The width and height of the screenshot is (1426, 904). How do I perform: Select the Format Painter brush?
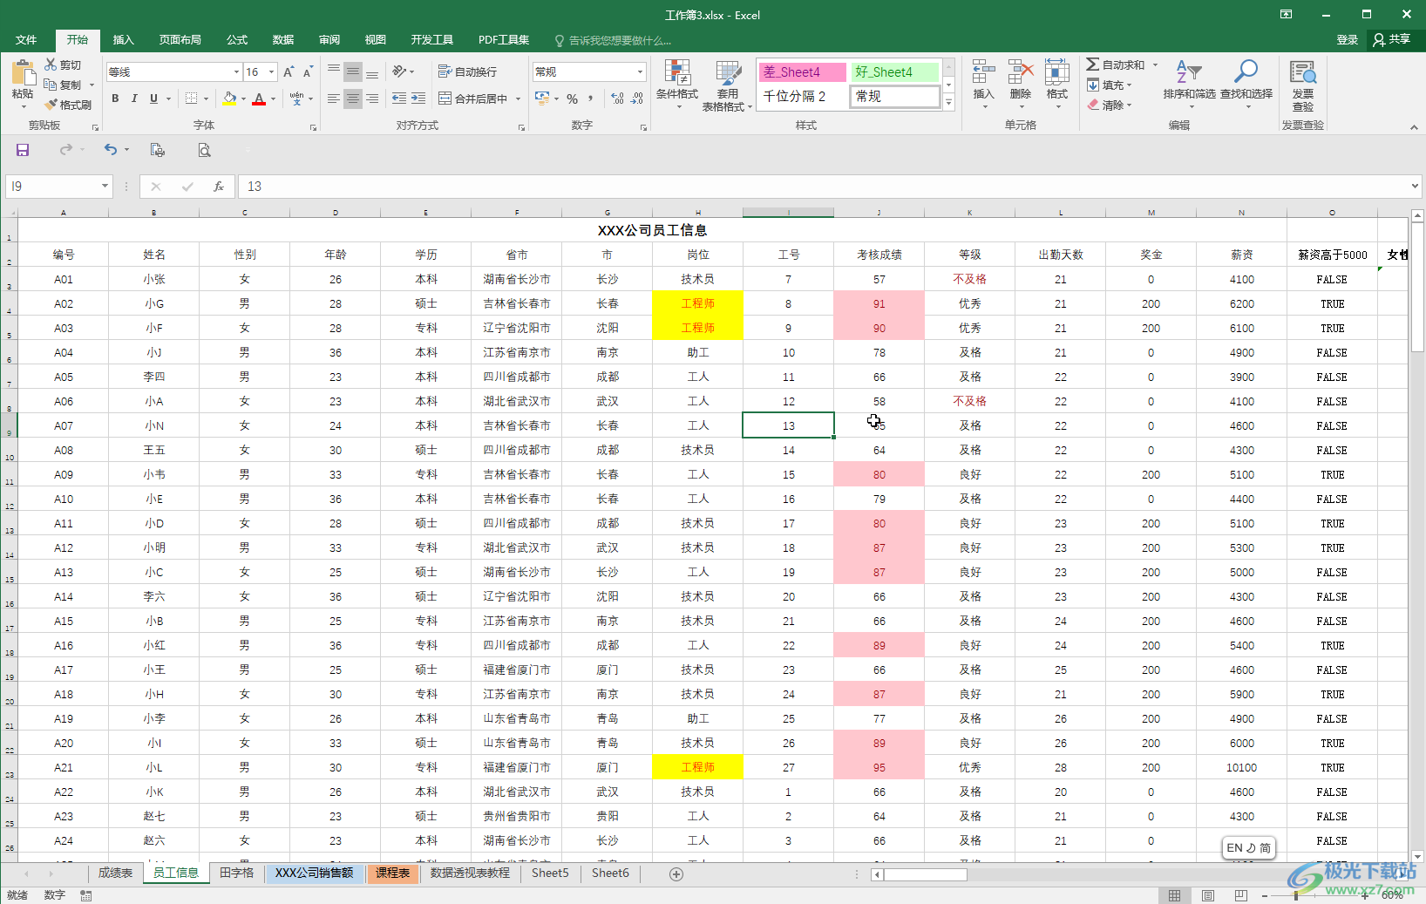pyautogui.click(x=68, y=105)
